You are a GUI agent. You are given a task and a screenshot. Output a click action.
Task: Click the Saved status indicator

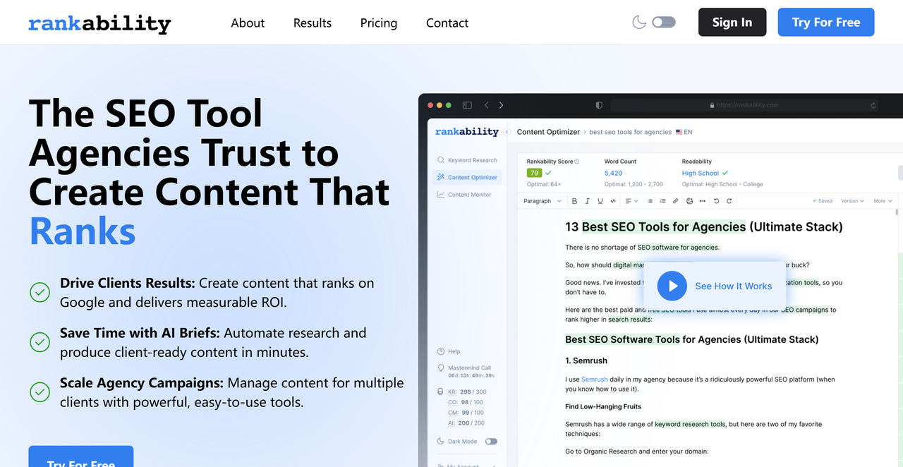[x=823, y=201]
